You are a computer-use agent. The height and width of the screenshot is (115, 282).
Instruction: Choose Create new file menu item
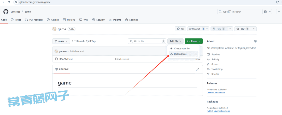[x=184, y=48]
